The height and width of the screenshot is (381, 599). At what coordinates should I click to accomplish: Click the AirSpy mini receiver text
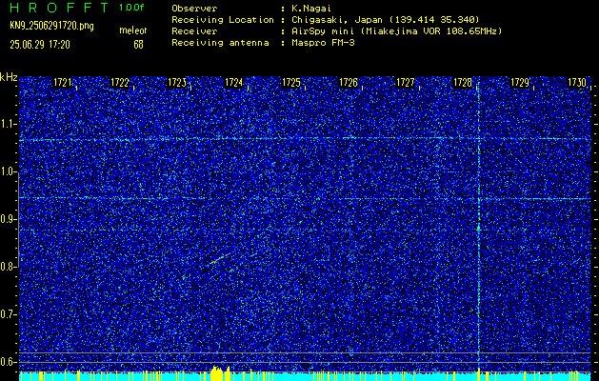click(x=396, y=30)
